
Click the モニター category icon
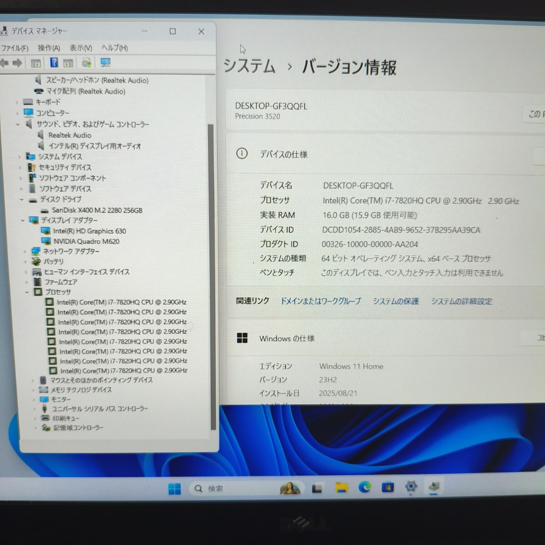(x=44, y=399)
